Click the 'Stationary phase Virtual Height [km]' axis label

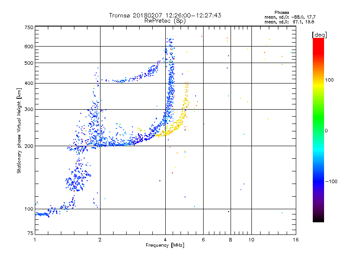point(19,130)
